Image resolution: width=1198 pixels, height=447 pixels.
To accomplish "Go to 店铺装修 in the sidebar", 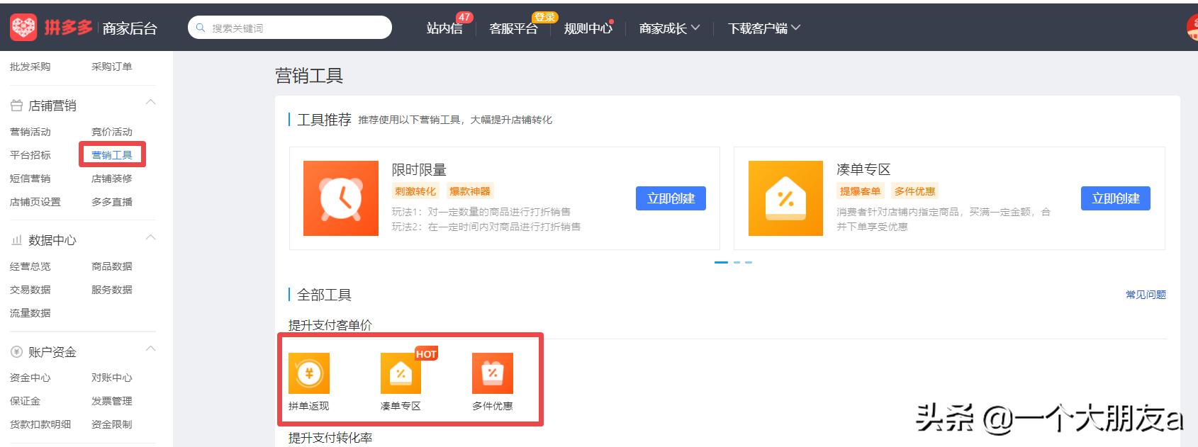I will pyautogui.click(x=112, y=179).
